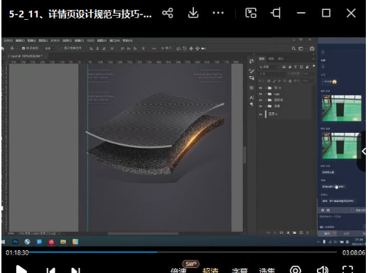Image resolution: width=368 pixels, height=273 pixels.
Task: Pin player window on top
Action: (276, 13)
